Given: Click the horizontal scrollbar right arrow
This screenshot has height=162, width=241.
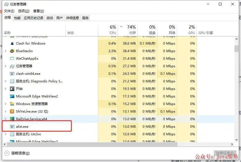Looking at the screenshot, I should click(232, 144).
